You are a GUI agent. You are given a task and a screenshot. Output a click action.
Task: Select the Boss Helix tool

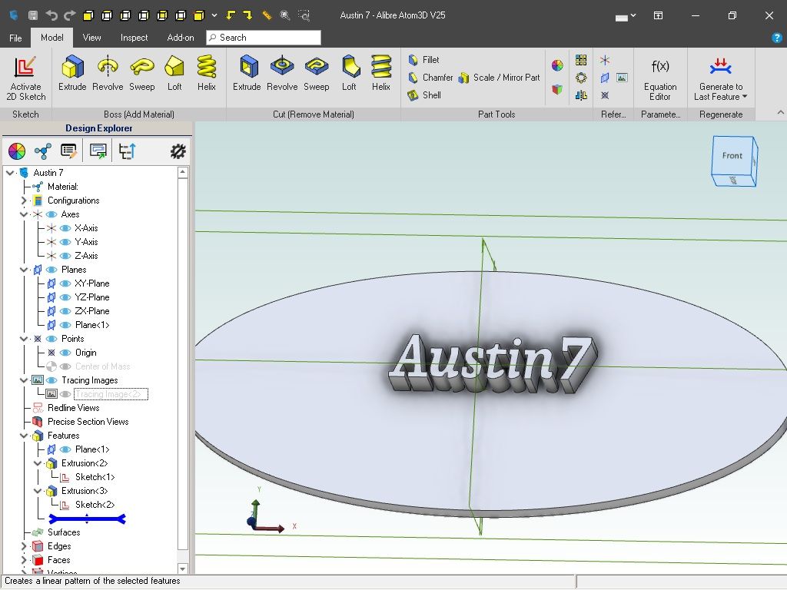pos(206,73)
